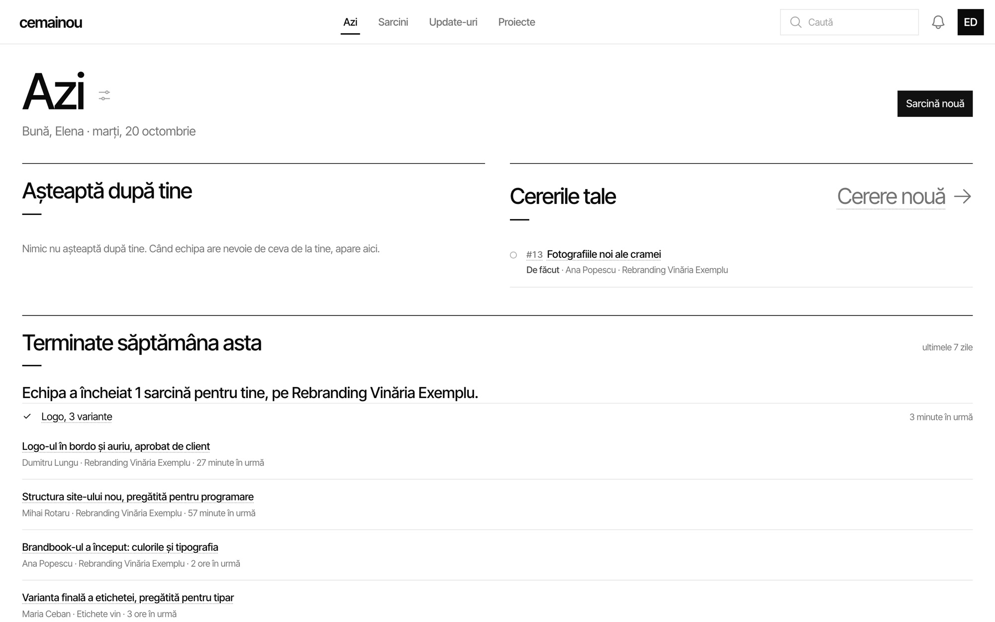
Task: Open update Structura site-ului nou
Action: [x=138, y=497]
